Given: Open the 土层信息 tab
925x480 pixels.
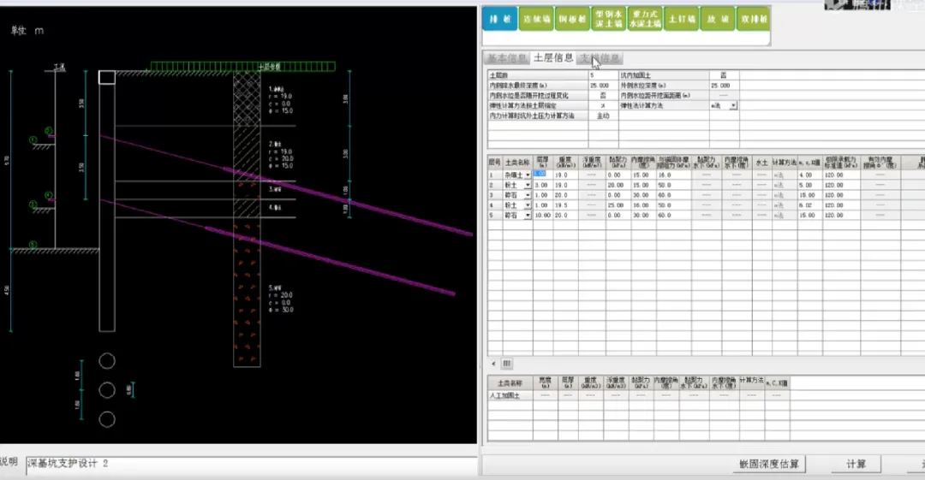Looking at the screenshot, I should tap(552, 57).
